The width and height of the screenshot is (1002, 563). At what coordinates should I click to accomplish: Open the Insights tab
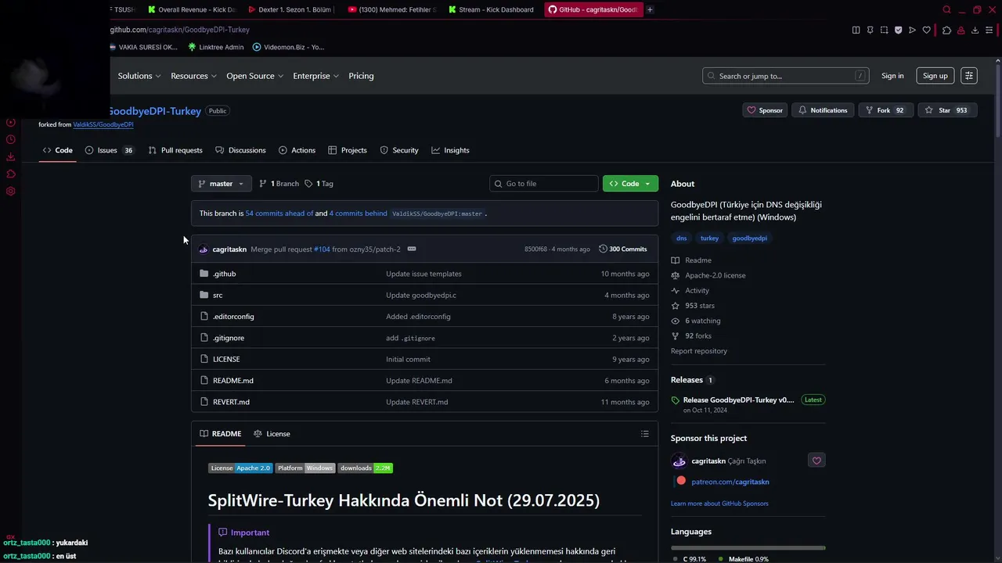(450, 150)
